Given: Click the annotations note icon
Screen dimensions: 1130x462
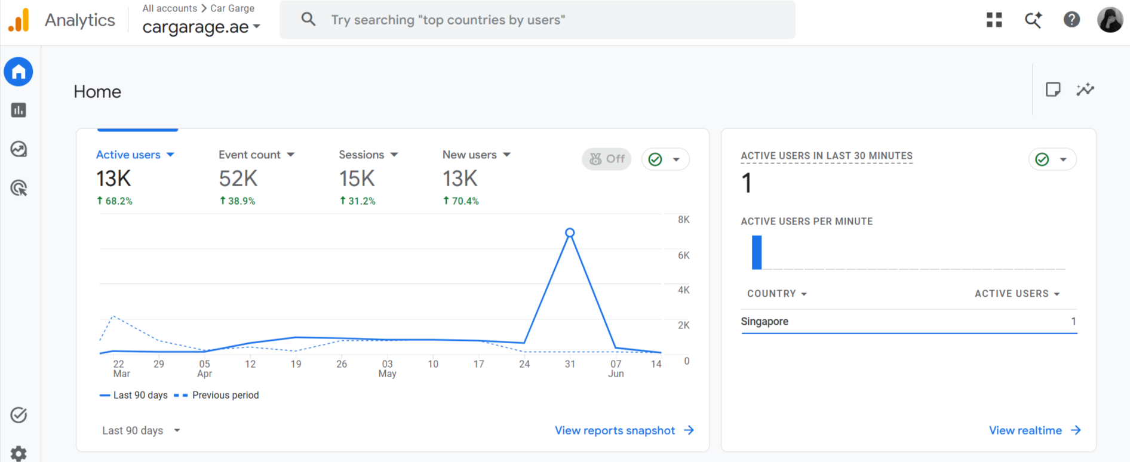Looking at the screenshot, I should pyautogui.click(x=1053, y=90).
